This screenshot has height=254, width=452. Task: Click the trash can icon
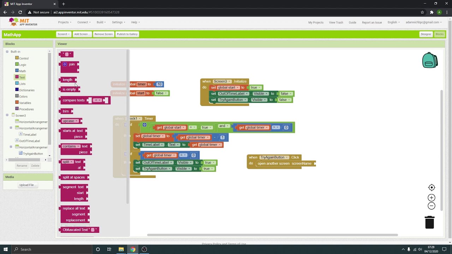(x=429, y=222)
